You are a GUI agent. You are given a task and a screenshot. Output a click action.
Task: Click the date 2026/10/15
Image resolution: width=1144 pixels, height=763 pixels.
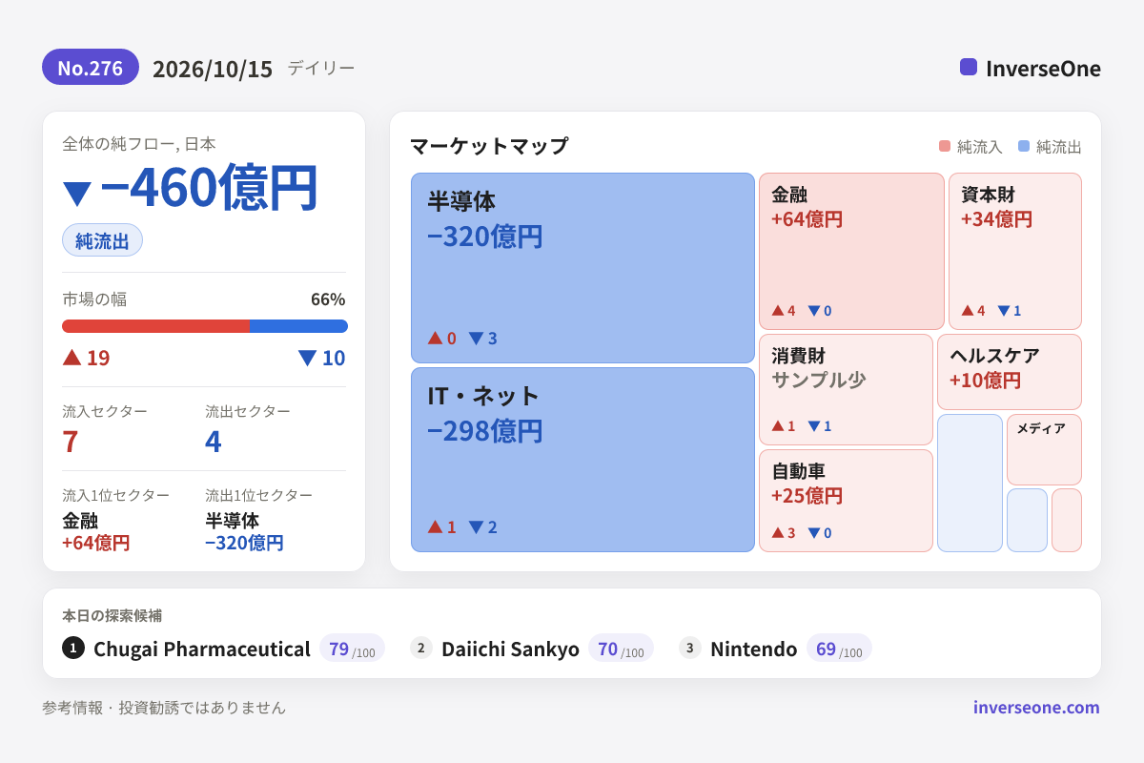(x=213, y=69)
